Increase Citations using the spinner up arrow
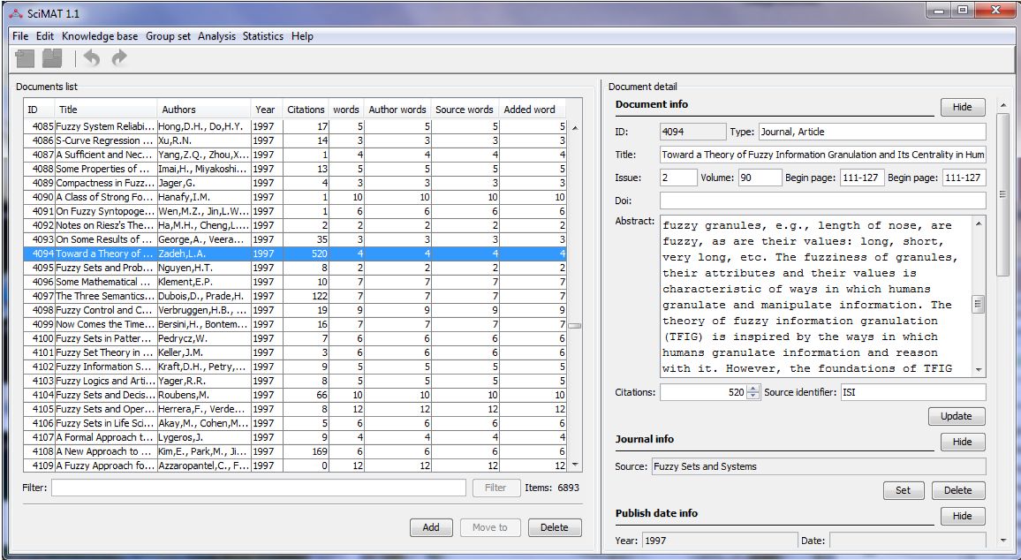Image resolution: width=1021 pixels, height=560 pixels. [x=753, y=389]
